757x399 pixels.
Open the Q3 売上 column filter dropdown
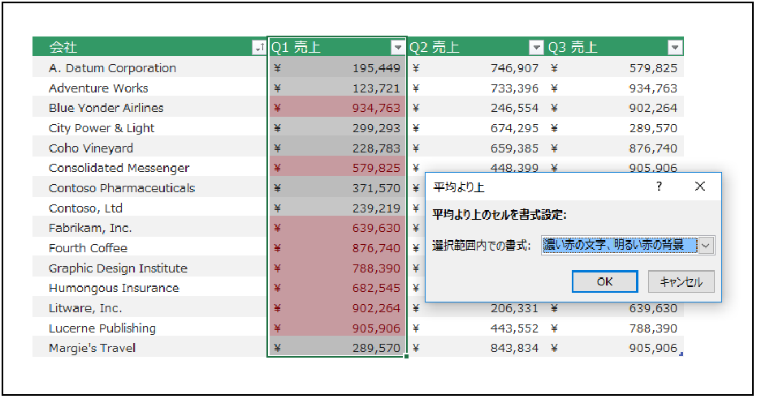pos(675,47)
